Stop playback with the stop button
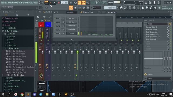The height and width of the screenshot is (97, 173). click(54, 2)
